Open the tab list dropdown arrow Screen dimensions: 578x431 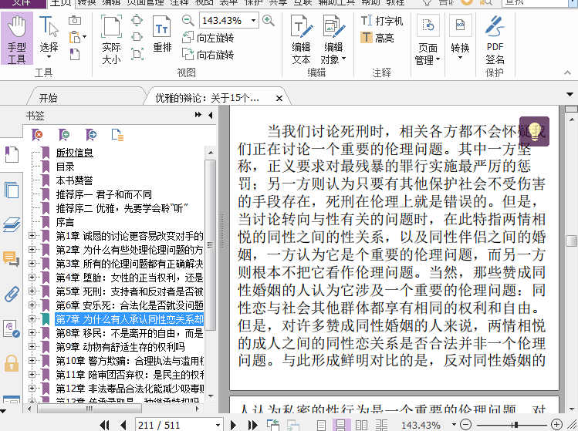[570, 95]
